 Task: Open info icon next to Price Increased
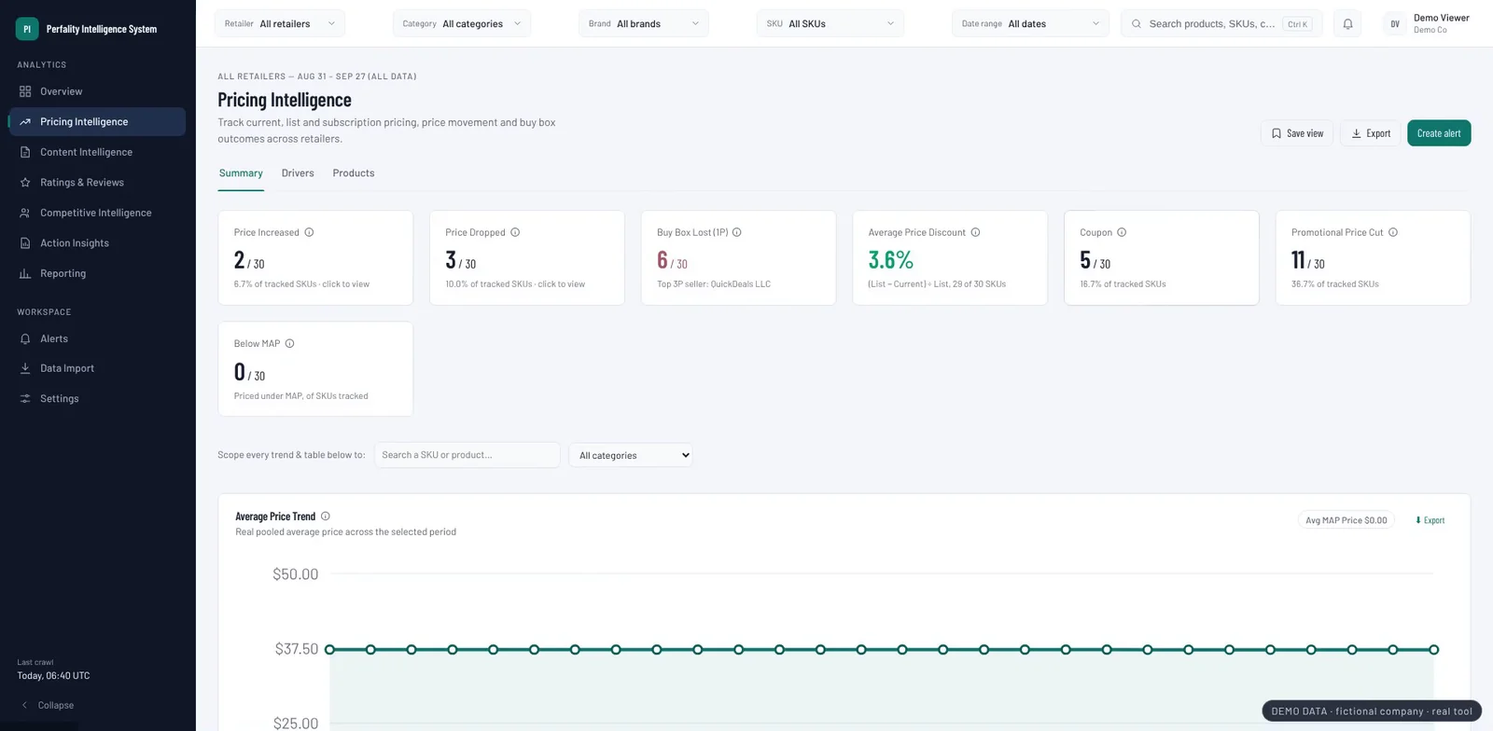(x=309, y=232)
